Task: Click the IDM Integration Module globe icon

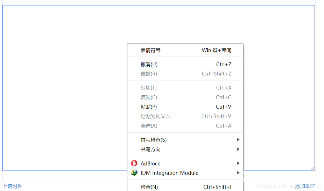Action: click(x=134, y=173)
